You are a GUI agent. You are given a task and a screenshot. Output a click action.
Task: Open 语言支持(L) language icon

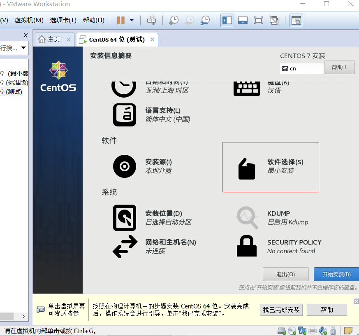click(x=125, y=115)
